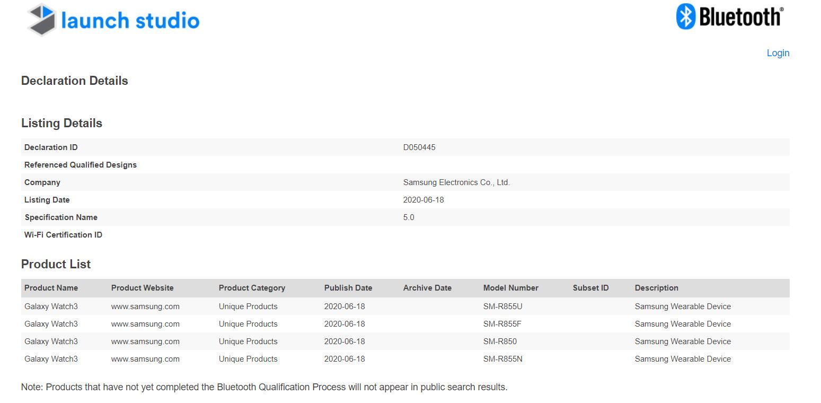Click Galaxy Watch3 in the SM-R850 row

(51, 341)
